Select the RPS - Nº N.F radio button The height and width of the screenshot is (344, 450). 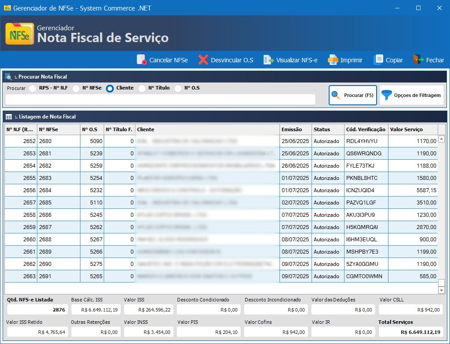tap(33, 89)
